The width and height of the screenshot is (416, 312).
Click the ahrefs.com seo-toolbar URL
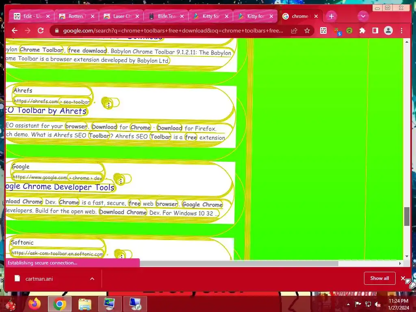(x=52, y=101)
